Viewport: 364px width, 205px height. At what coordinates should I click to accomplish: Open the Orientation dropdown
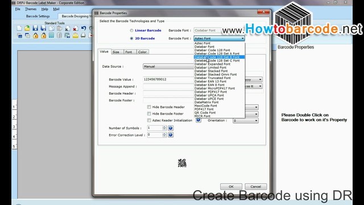(x=246, y=121)
